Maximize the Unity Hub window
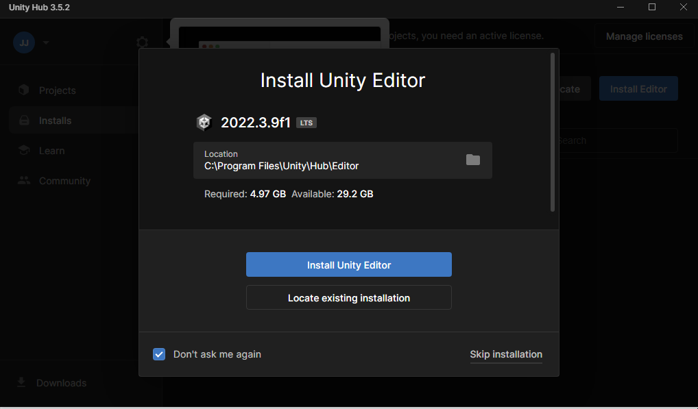This screenshot has height=409, width=698. pyautogui.click(x=651, y=7)
